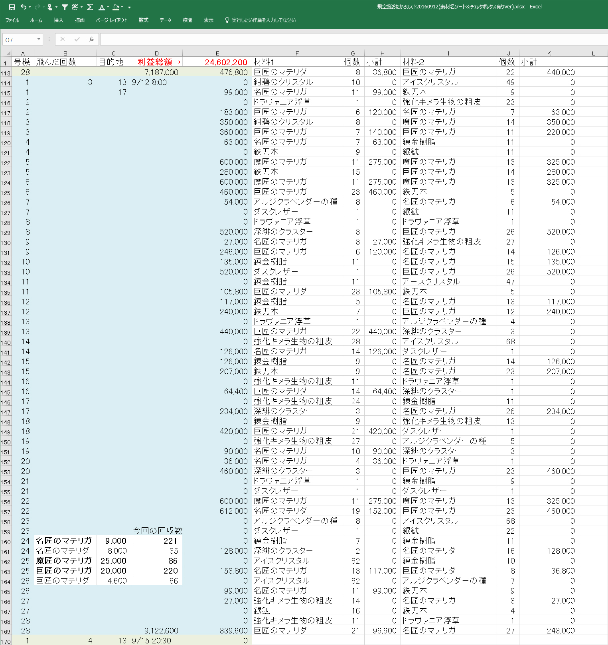Switch to the データ ribbon tab

coord(166,20)
